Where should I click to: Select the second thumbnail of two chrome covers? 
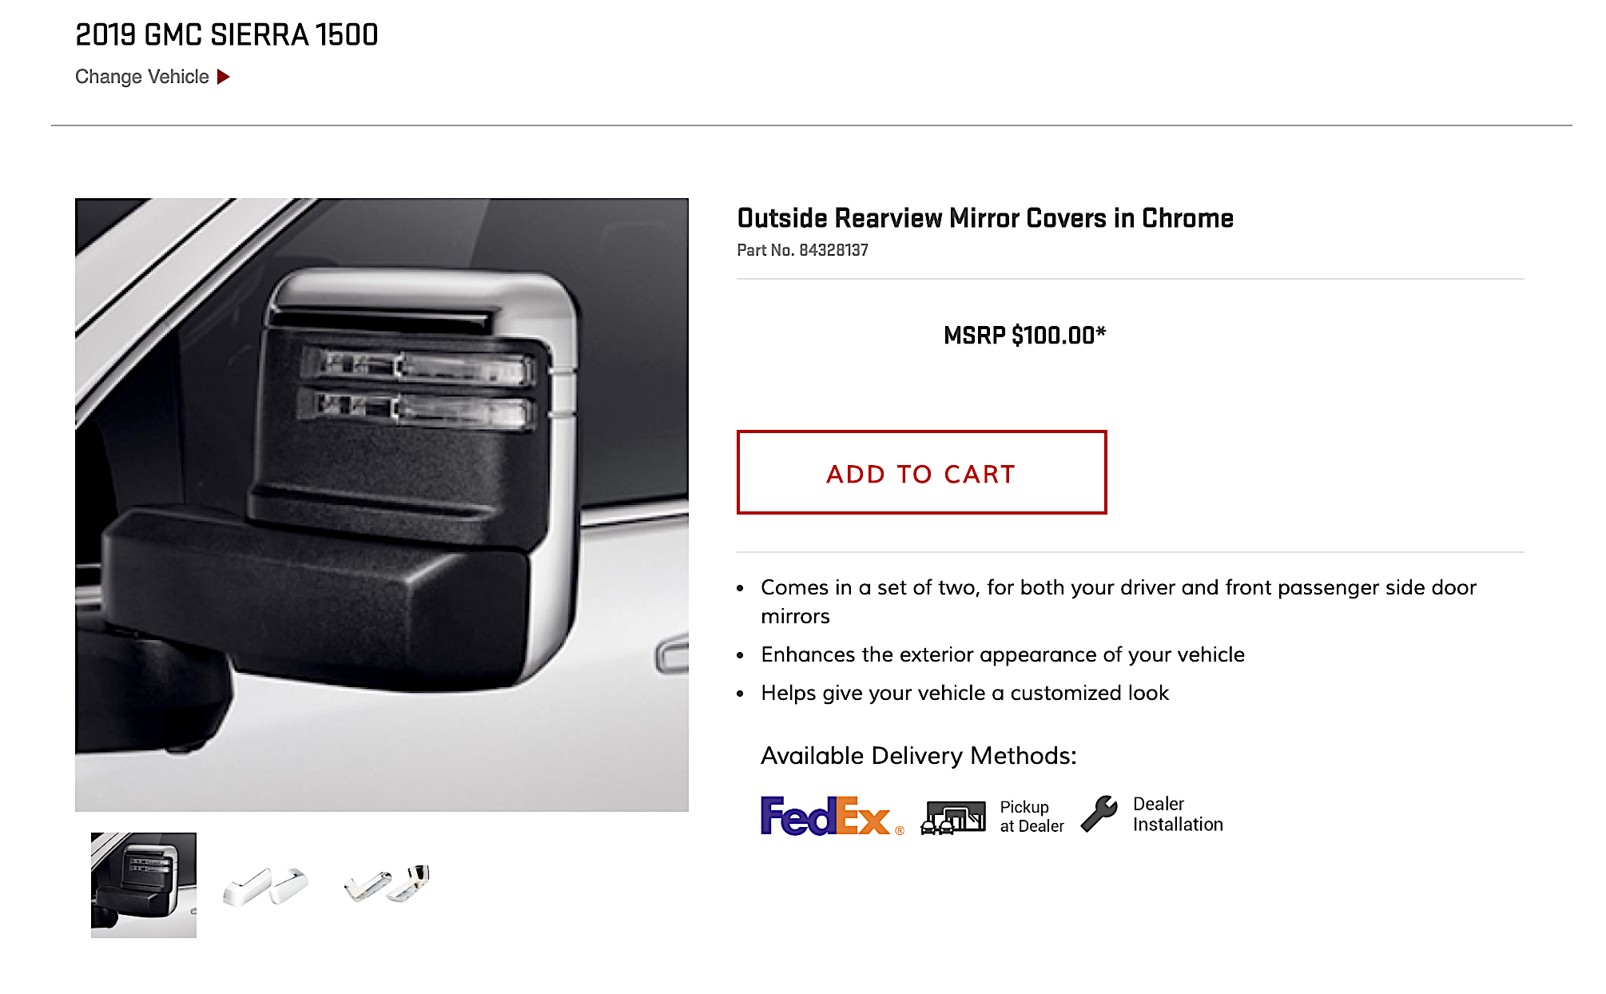[x=264, y=886]
